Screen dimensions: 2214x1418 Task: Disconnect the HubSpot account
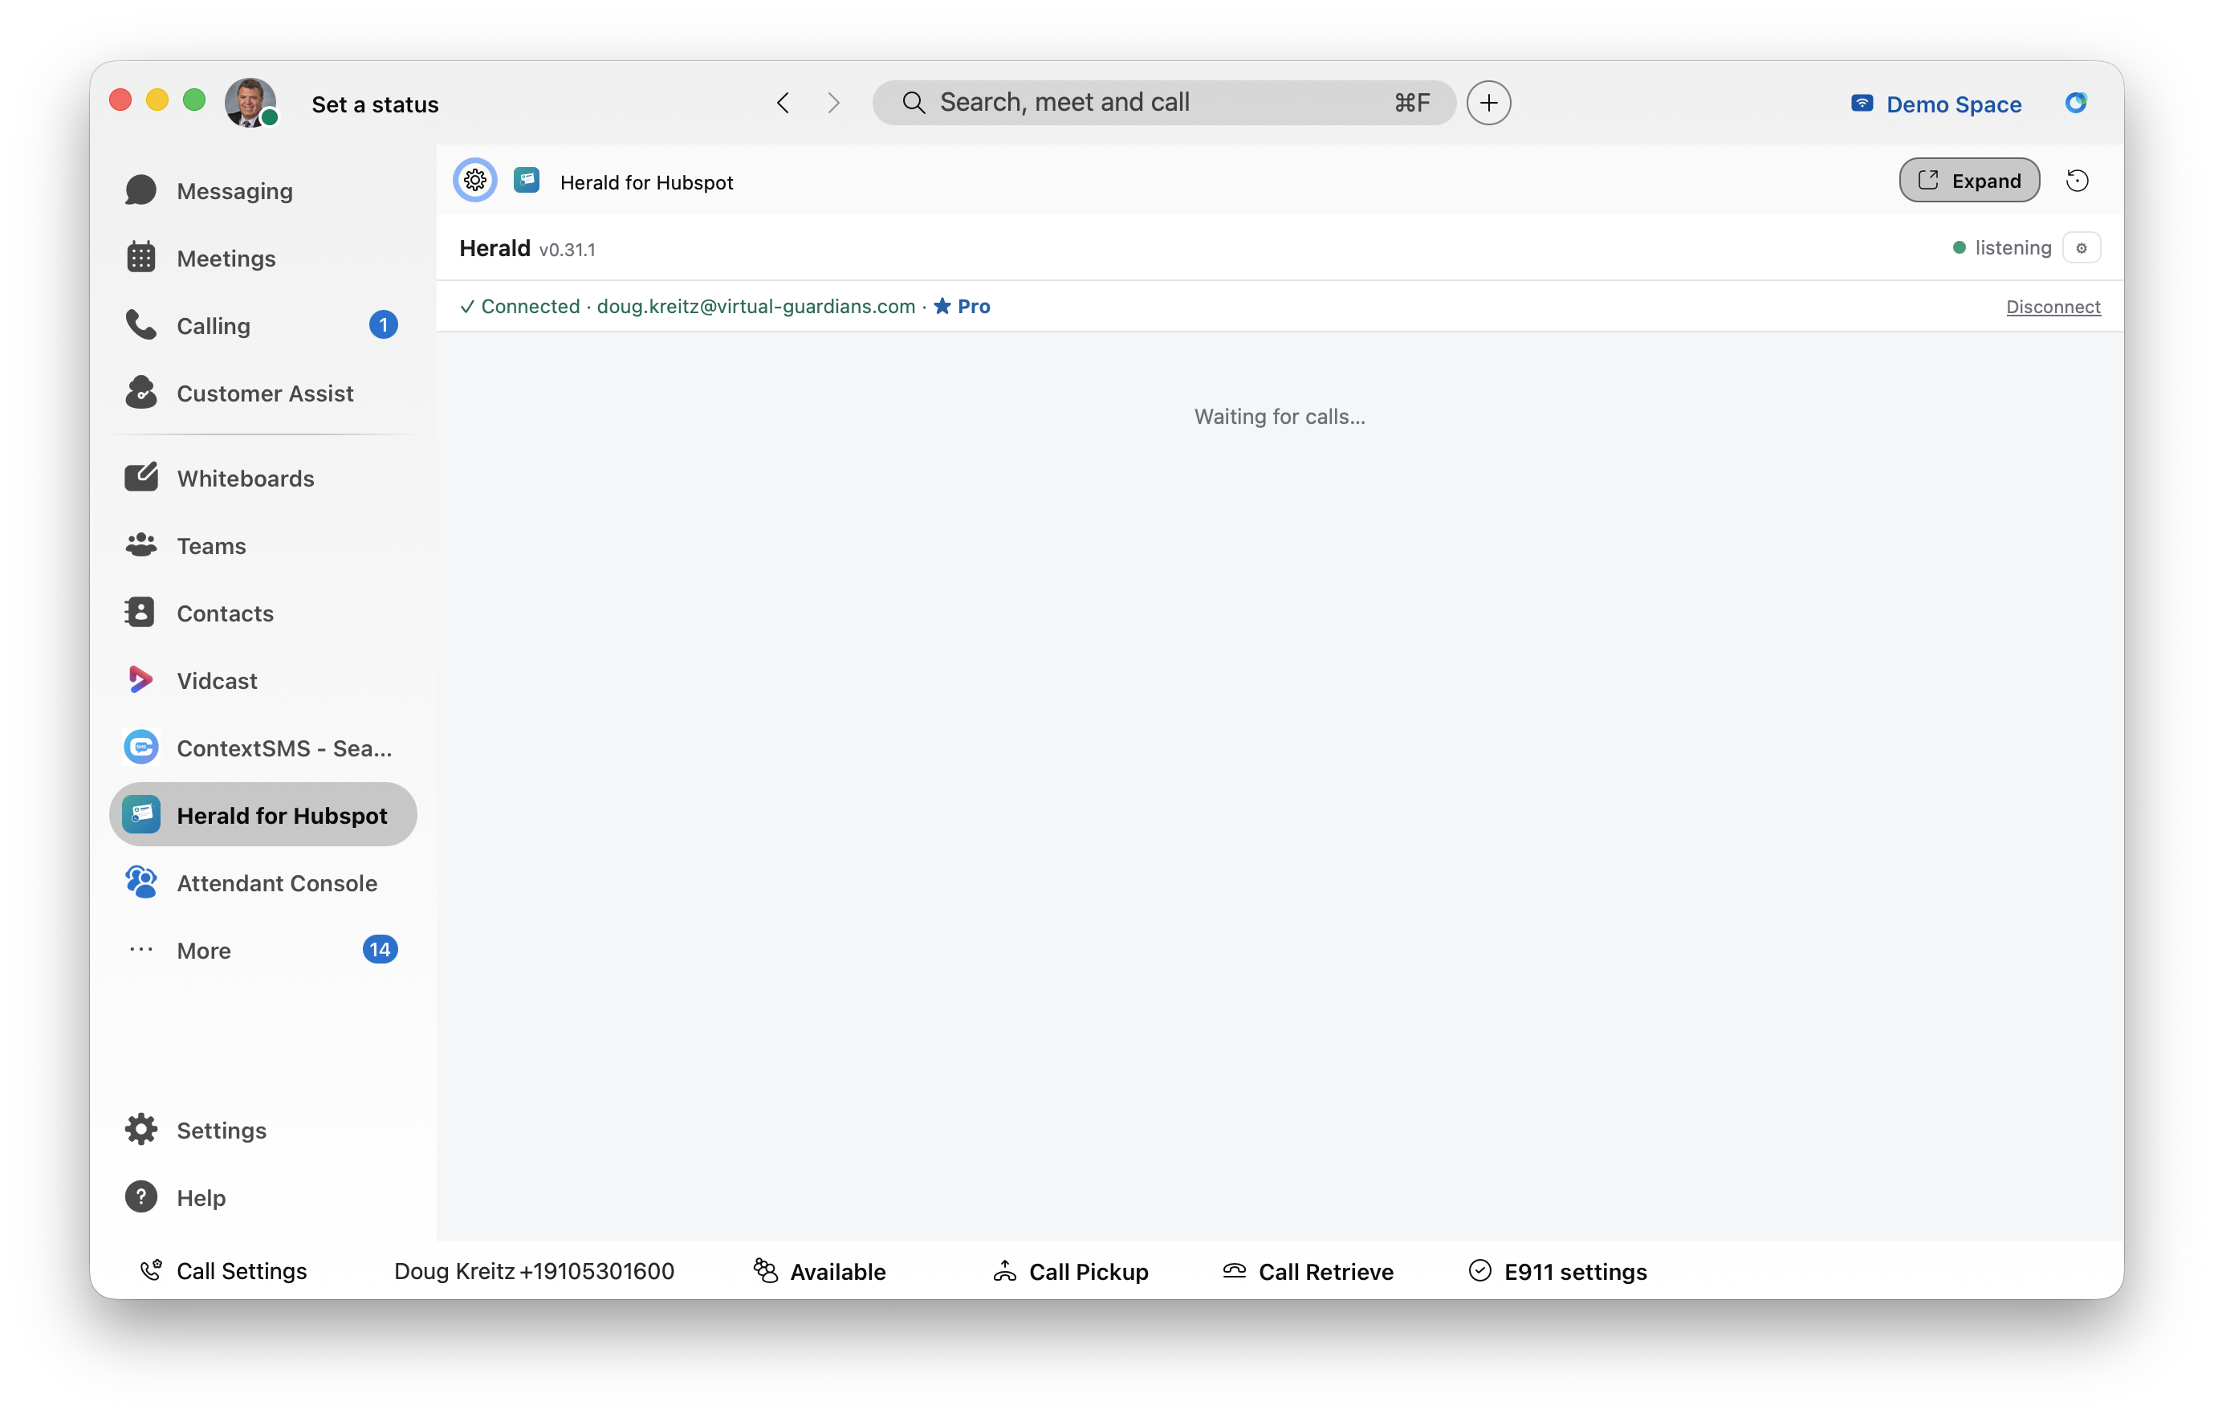click(x=2052, y=307)
